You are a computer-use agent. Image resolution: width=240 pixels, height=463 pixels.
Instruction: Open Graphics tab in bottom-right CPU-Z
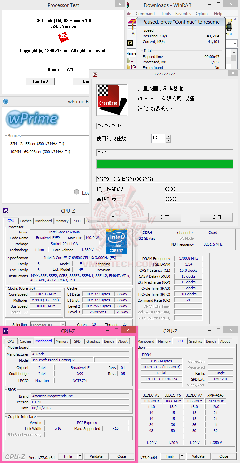point(196,341)
